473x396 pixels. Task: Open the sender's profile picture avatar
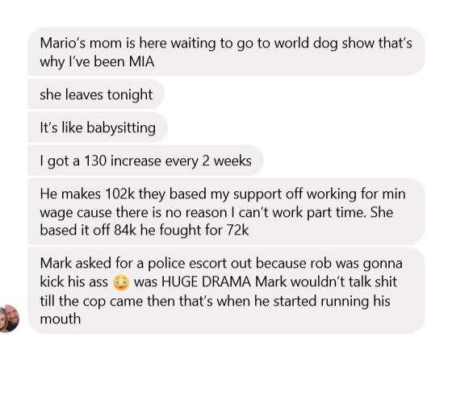click(9, 319)
